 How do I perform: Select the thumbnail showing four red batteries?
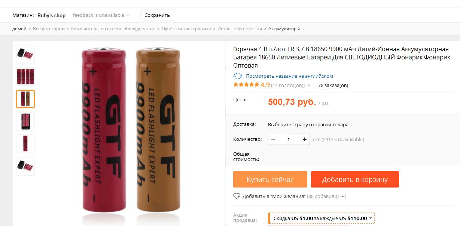click(x=25, y=77)
